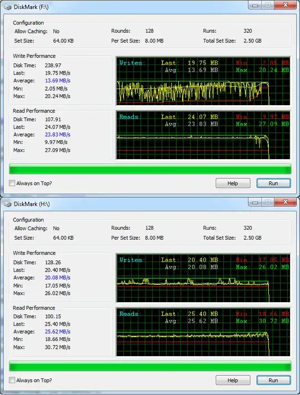Click the 30.72 MB/s read max value
300x395 pixels.
pos(58,347)
